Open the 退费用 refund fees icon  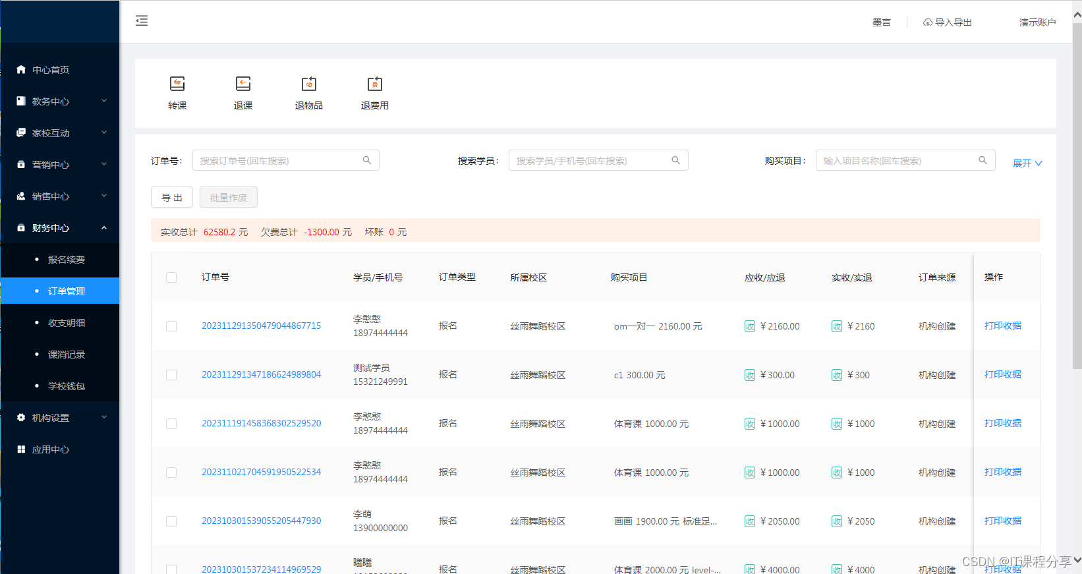pyautogui.click(x=375, y=84)
